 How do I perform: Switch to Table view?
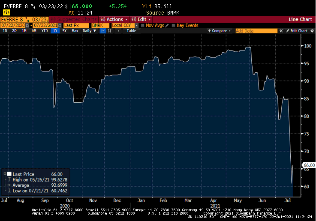[131, 31]
